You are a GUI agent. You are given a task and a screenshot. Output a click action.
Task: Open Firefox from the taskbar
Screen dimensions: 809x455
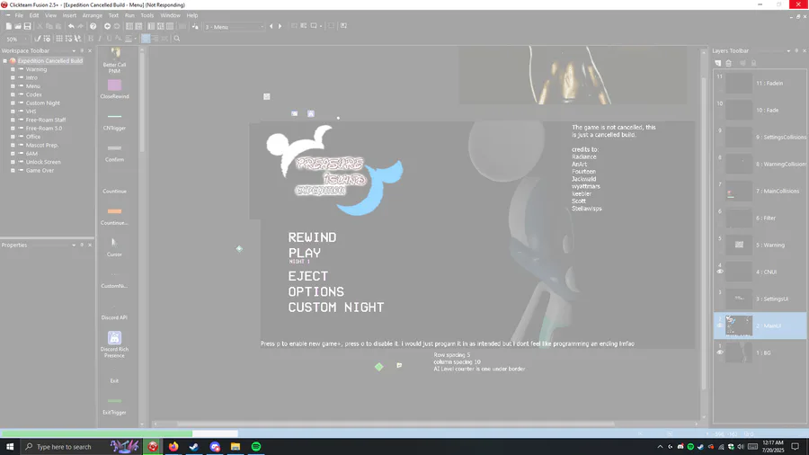[x=173, y=447]
